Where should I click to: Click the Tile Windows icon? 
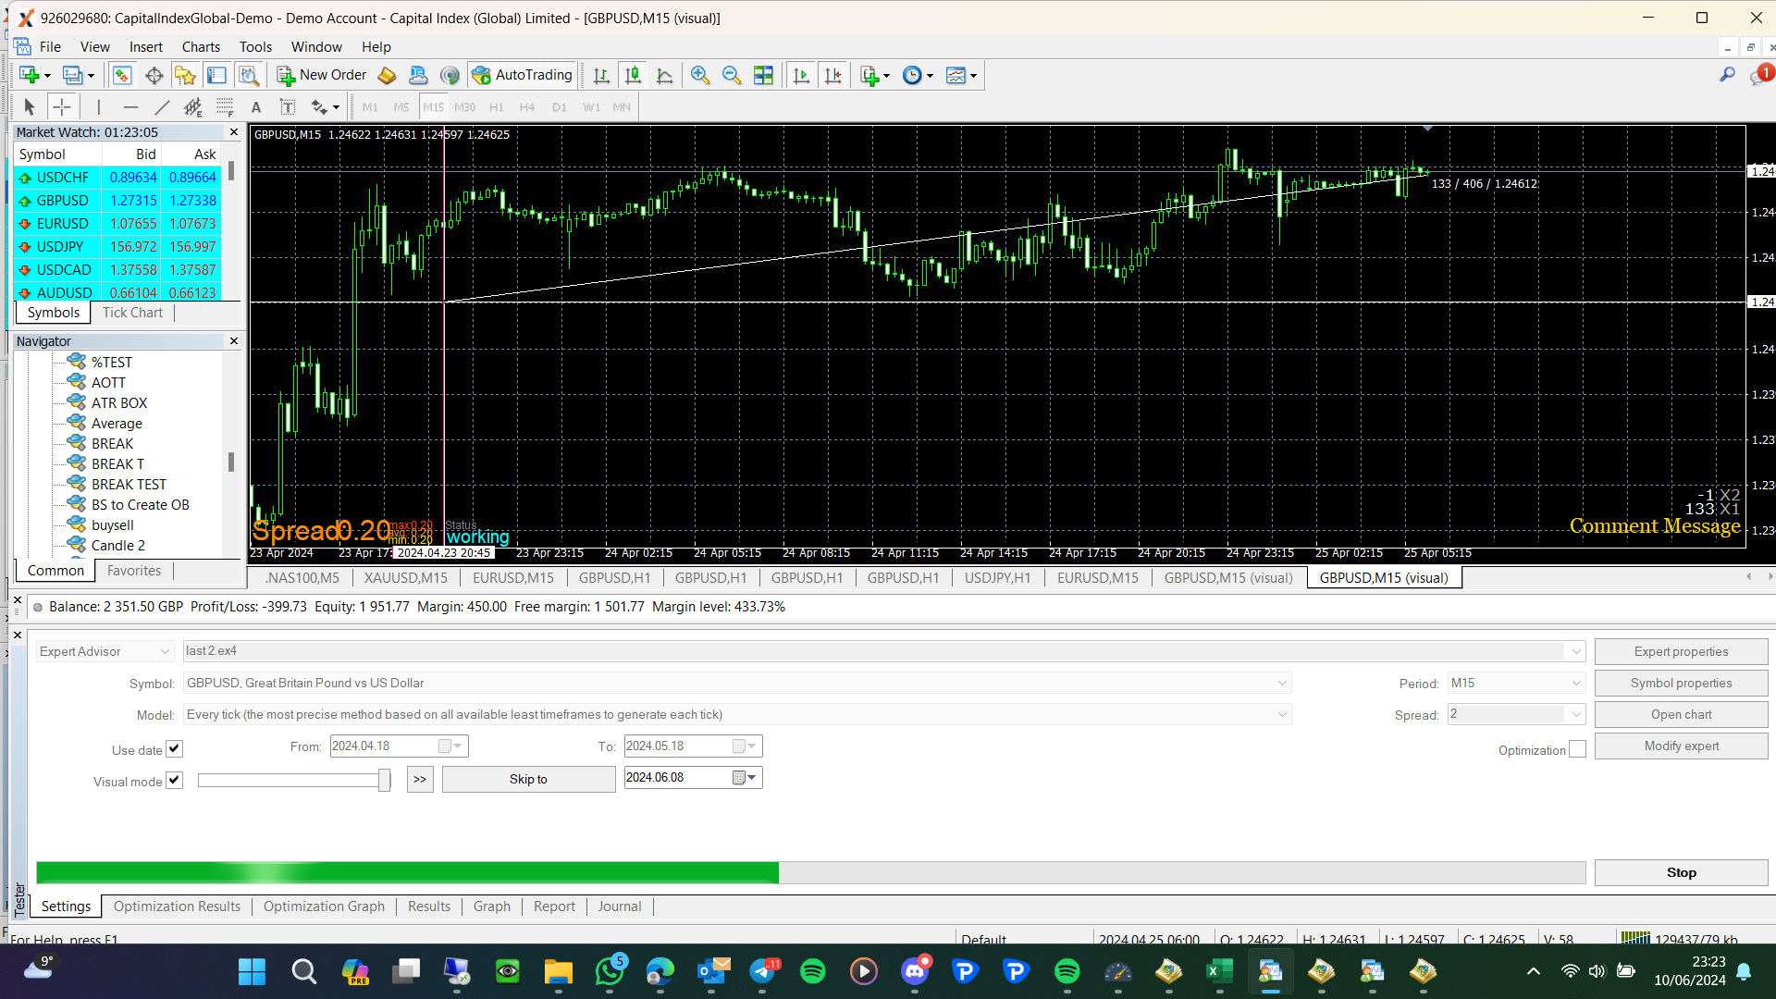pos(763,75)
